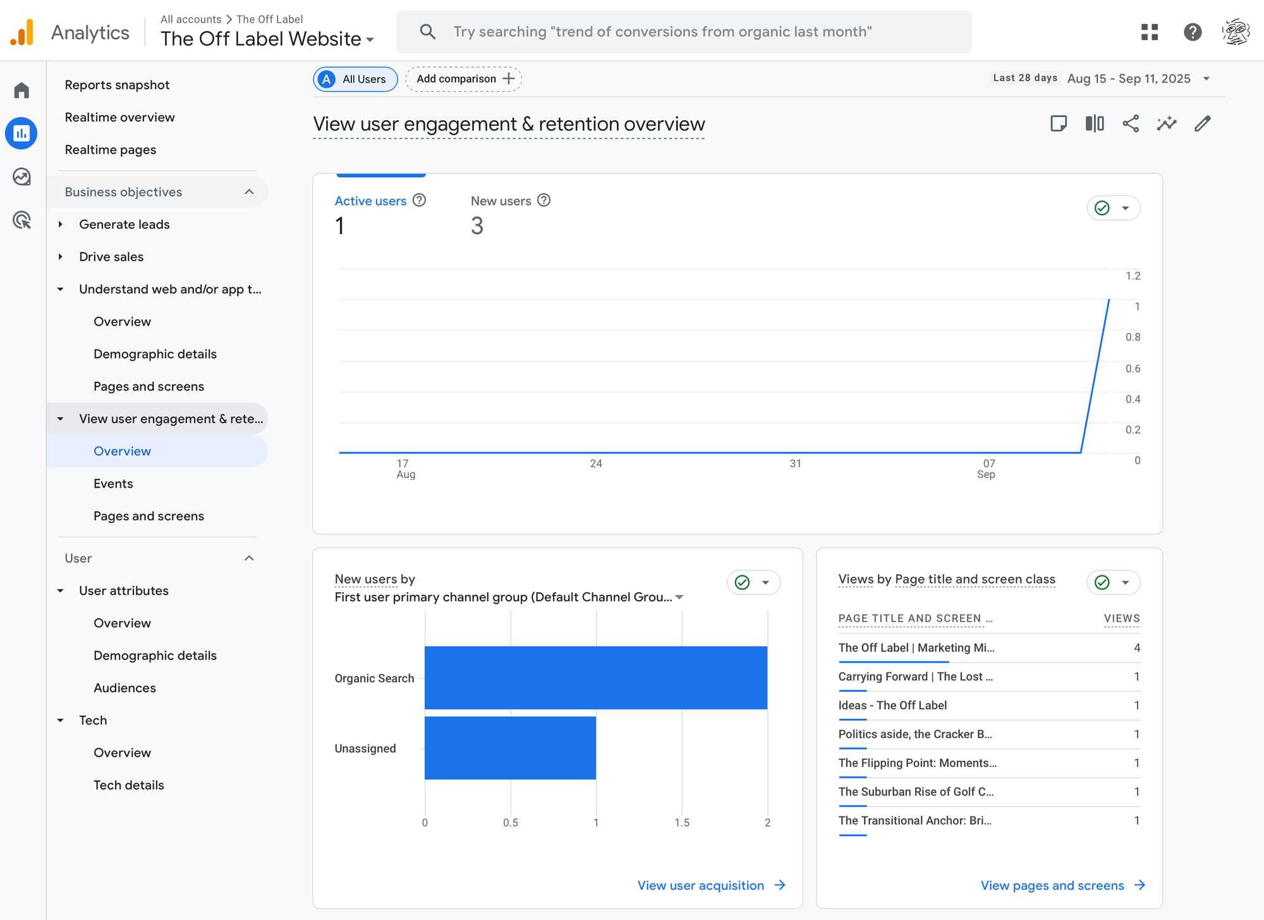Focus the Analytics search field
This screenshot has height=920, width=1264.
click(x=684, y=32)
